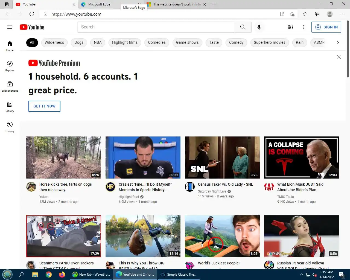Viewport: 350px width, 280px height.
Task: Open File Explorer from taskbar
Action: click(35, 274)
